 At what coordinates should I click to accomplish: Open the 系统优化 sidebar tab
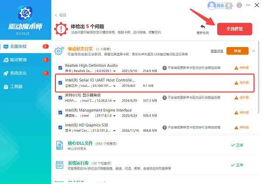26,73
